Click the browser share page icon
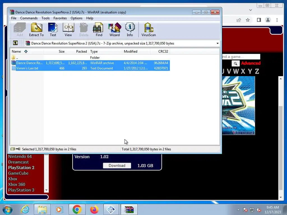 click(x=239, y=20)
